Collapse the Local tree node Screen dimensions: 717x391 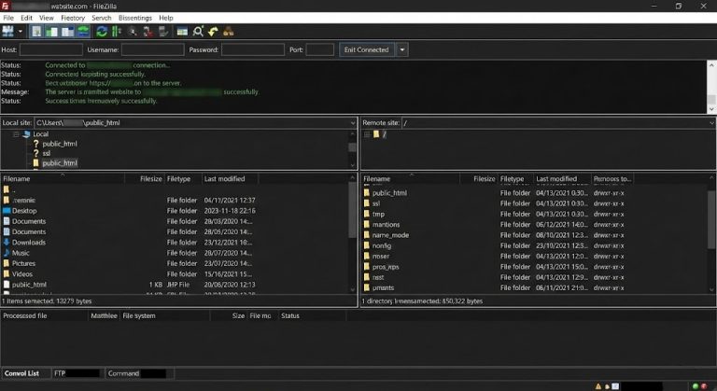16,134
